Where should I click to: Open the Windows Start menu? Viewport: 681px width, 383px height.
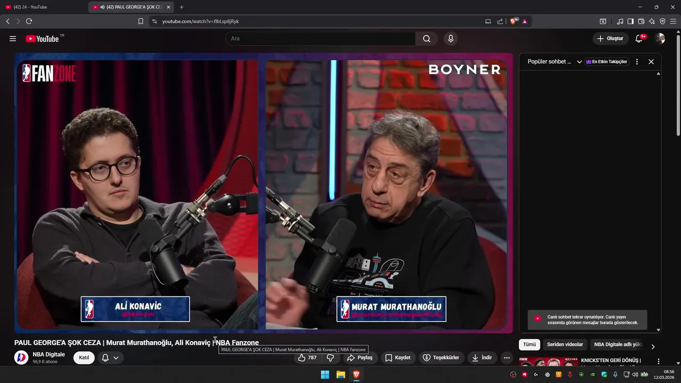pos(325,374)
